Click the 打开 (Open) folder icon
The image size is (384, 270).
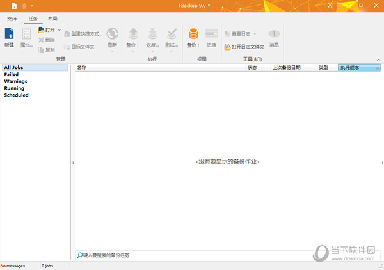[x=41, y=30]
